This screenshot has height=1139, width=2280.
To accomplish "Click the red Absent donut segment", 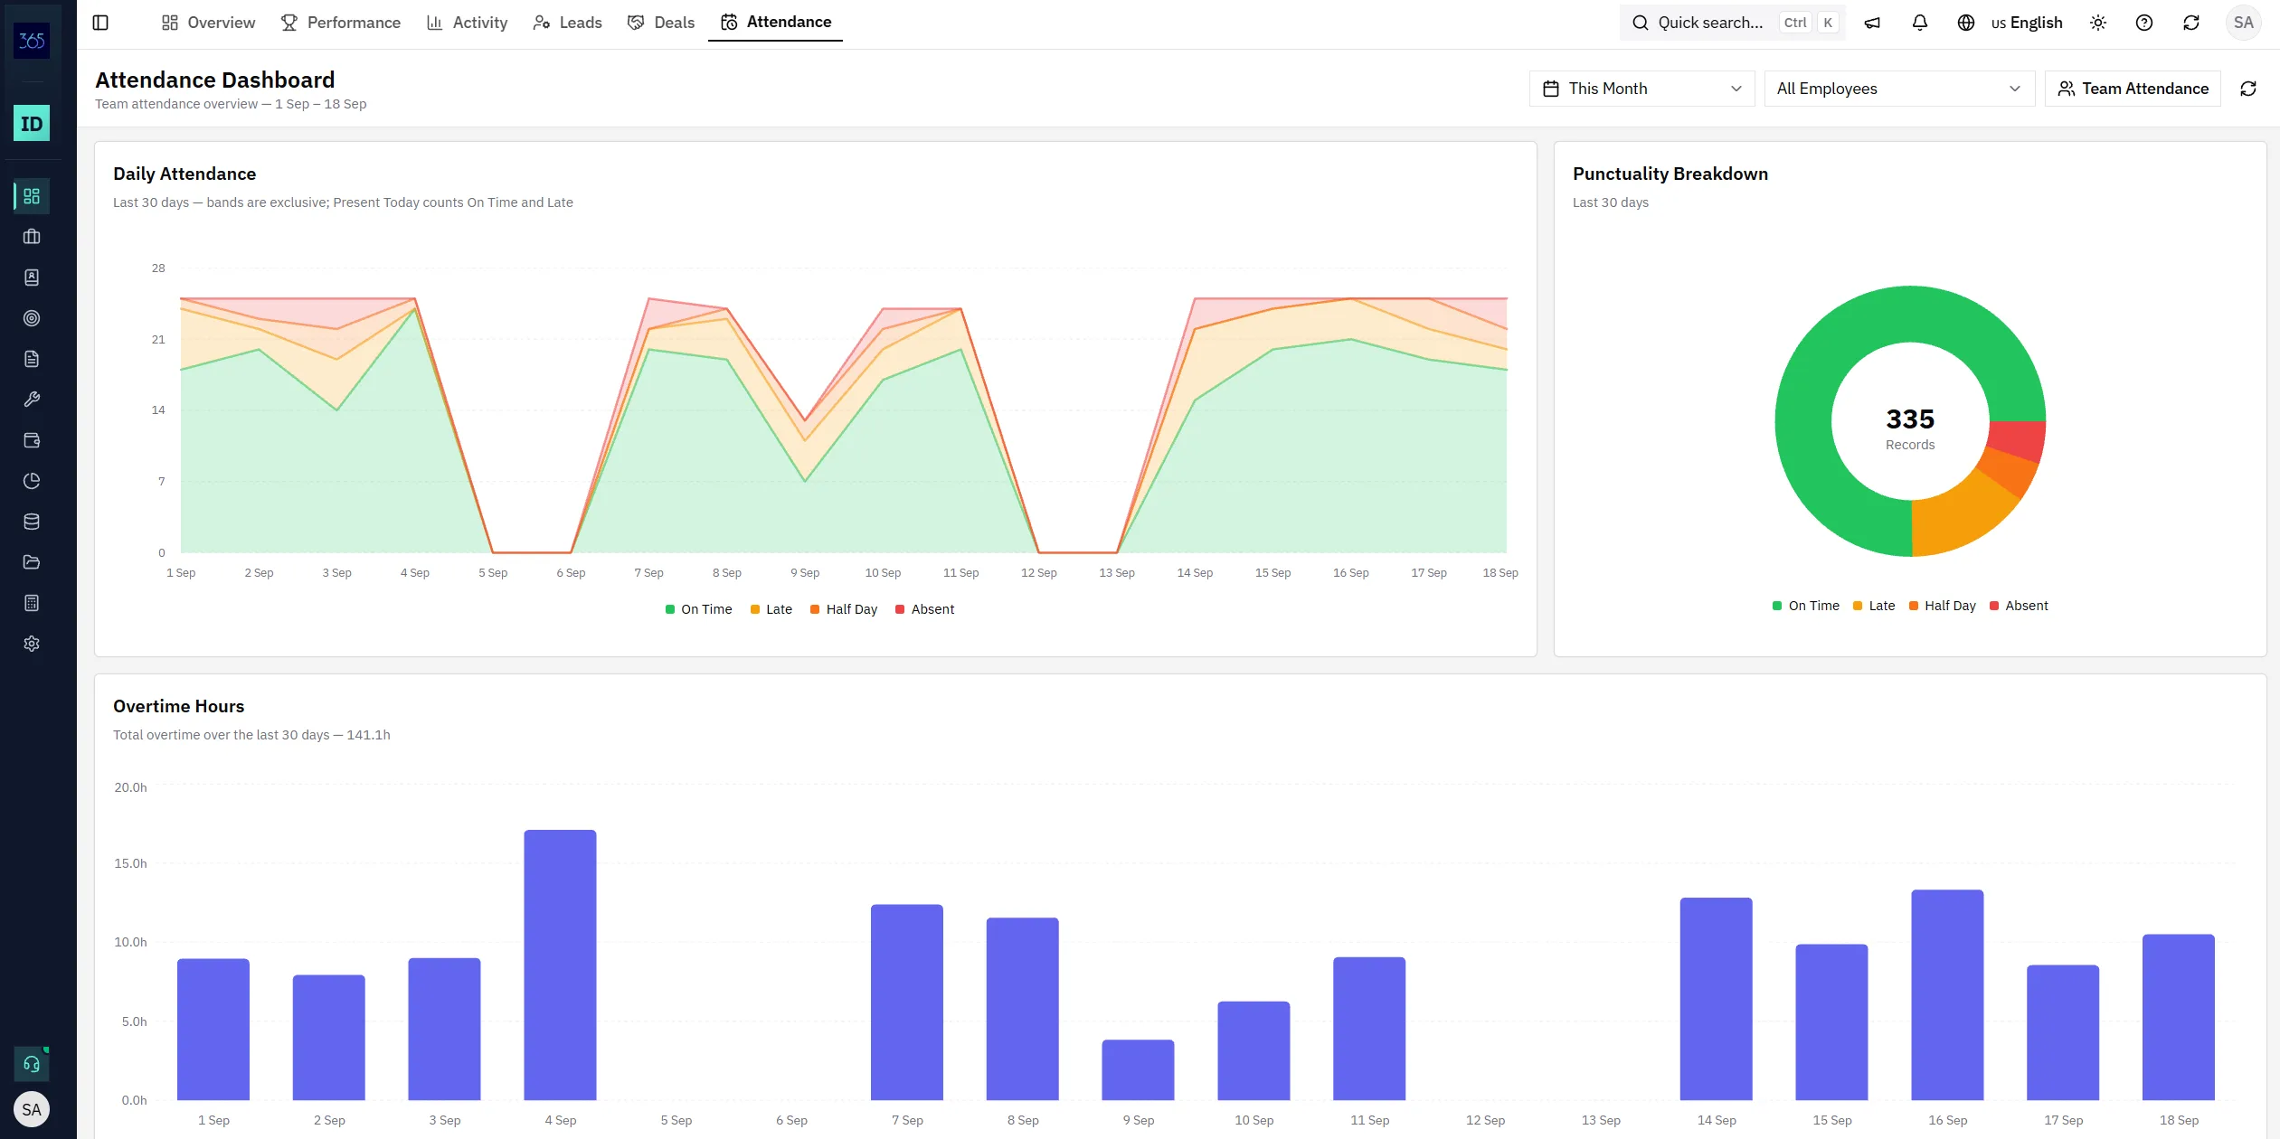I will (x=2016, y=439).
